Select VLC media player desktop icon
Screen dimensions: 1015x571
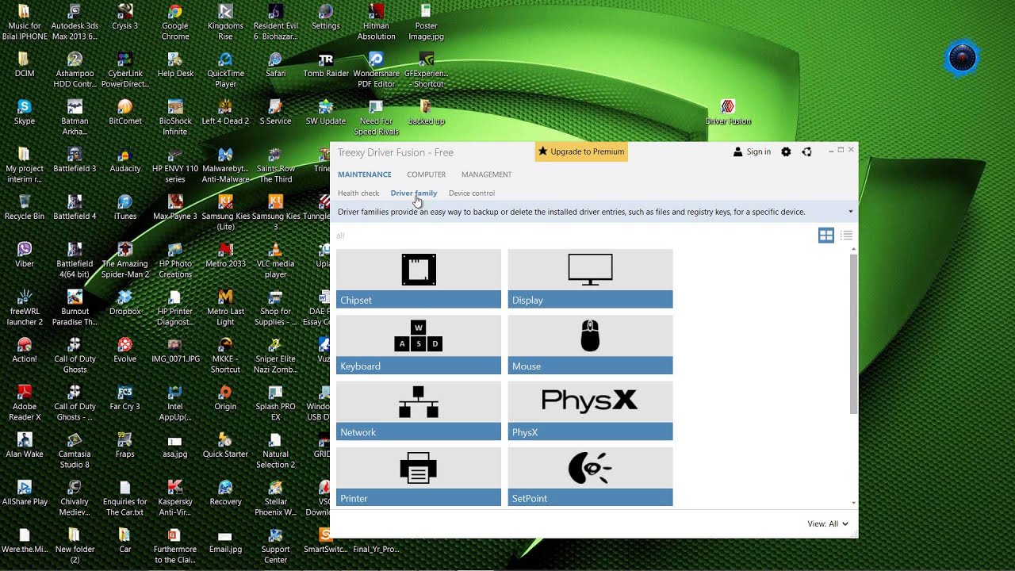point(275,260)
